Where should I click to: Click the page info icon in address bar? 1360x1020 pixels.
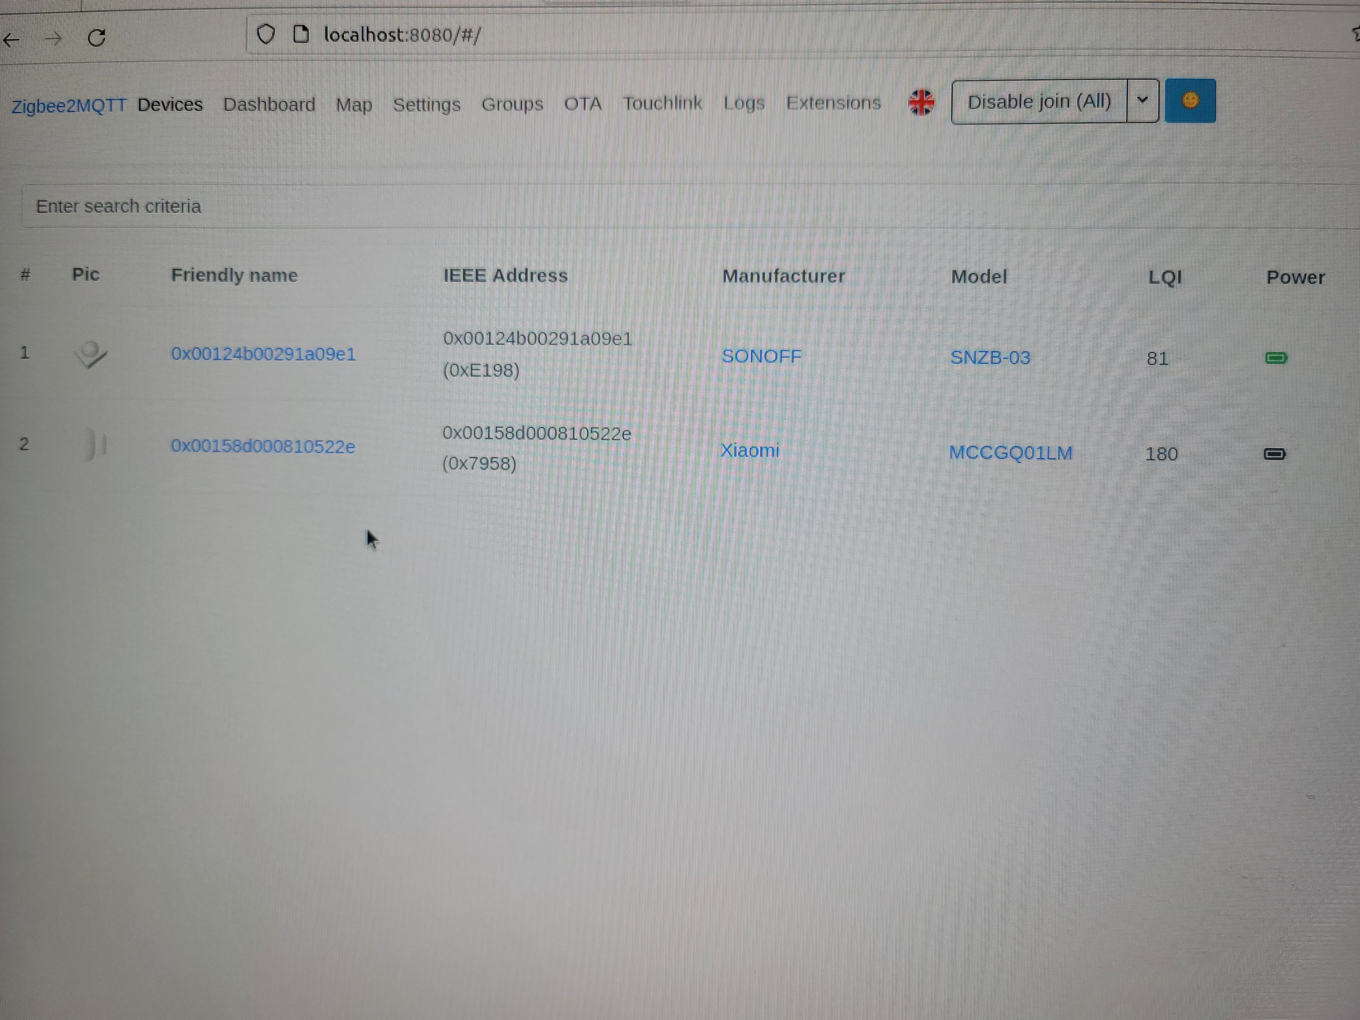[x=301, y=34]
